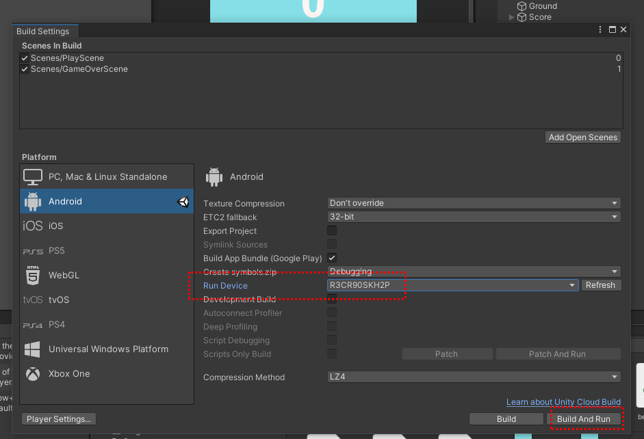Click the Xbox One logo icon

[x=33, y=374]
